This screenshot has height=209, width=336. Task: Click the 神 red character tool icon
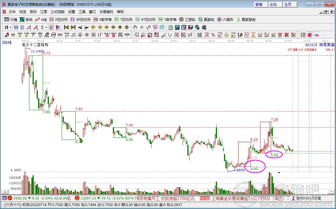[107, 35]
